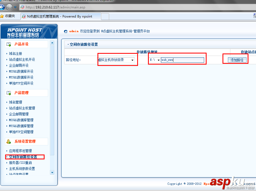Open 企业邮局开设 link

[19, 66]
